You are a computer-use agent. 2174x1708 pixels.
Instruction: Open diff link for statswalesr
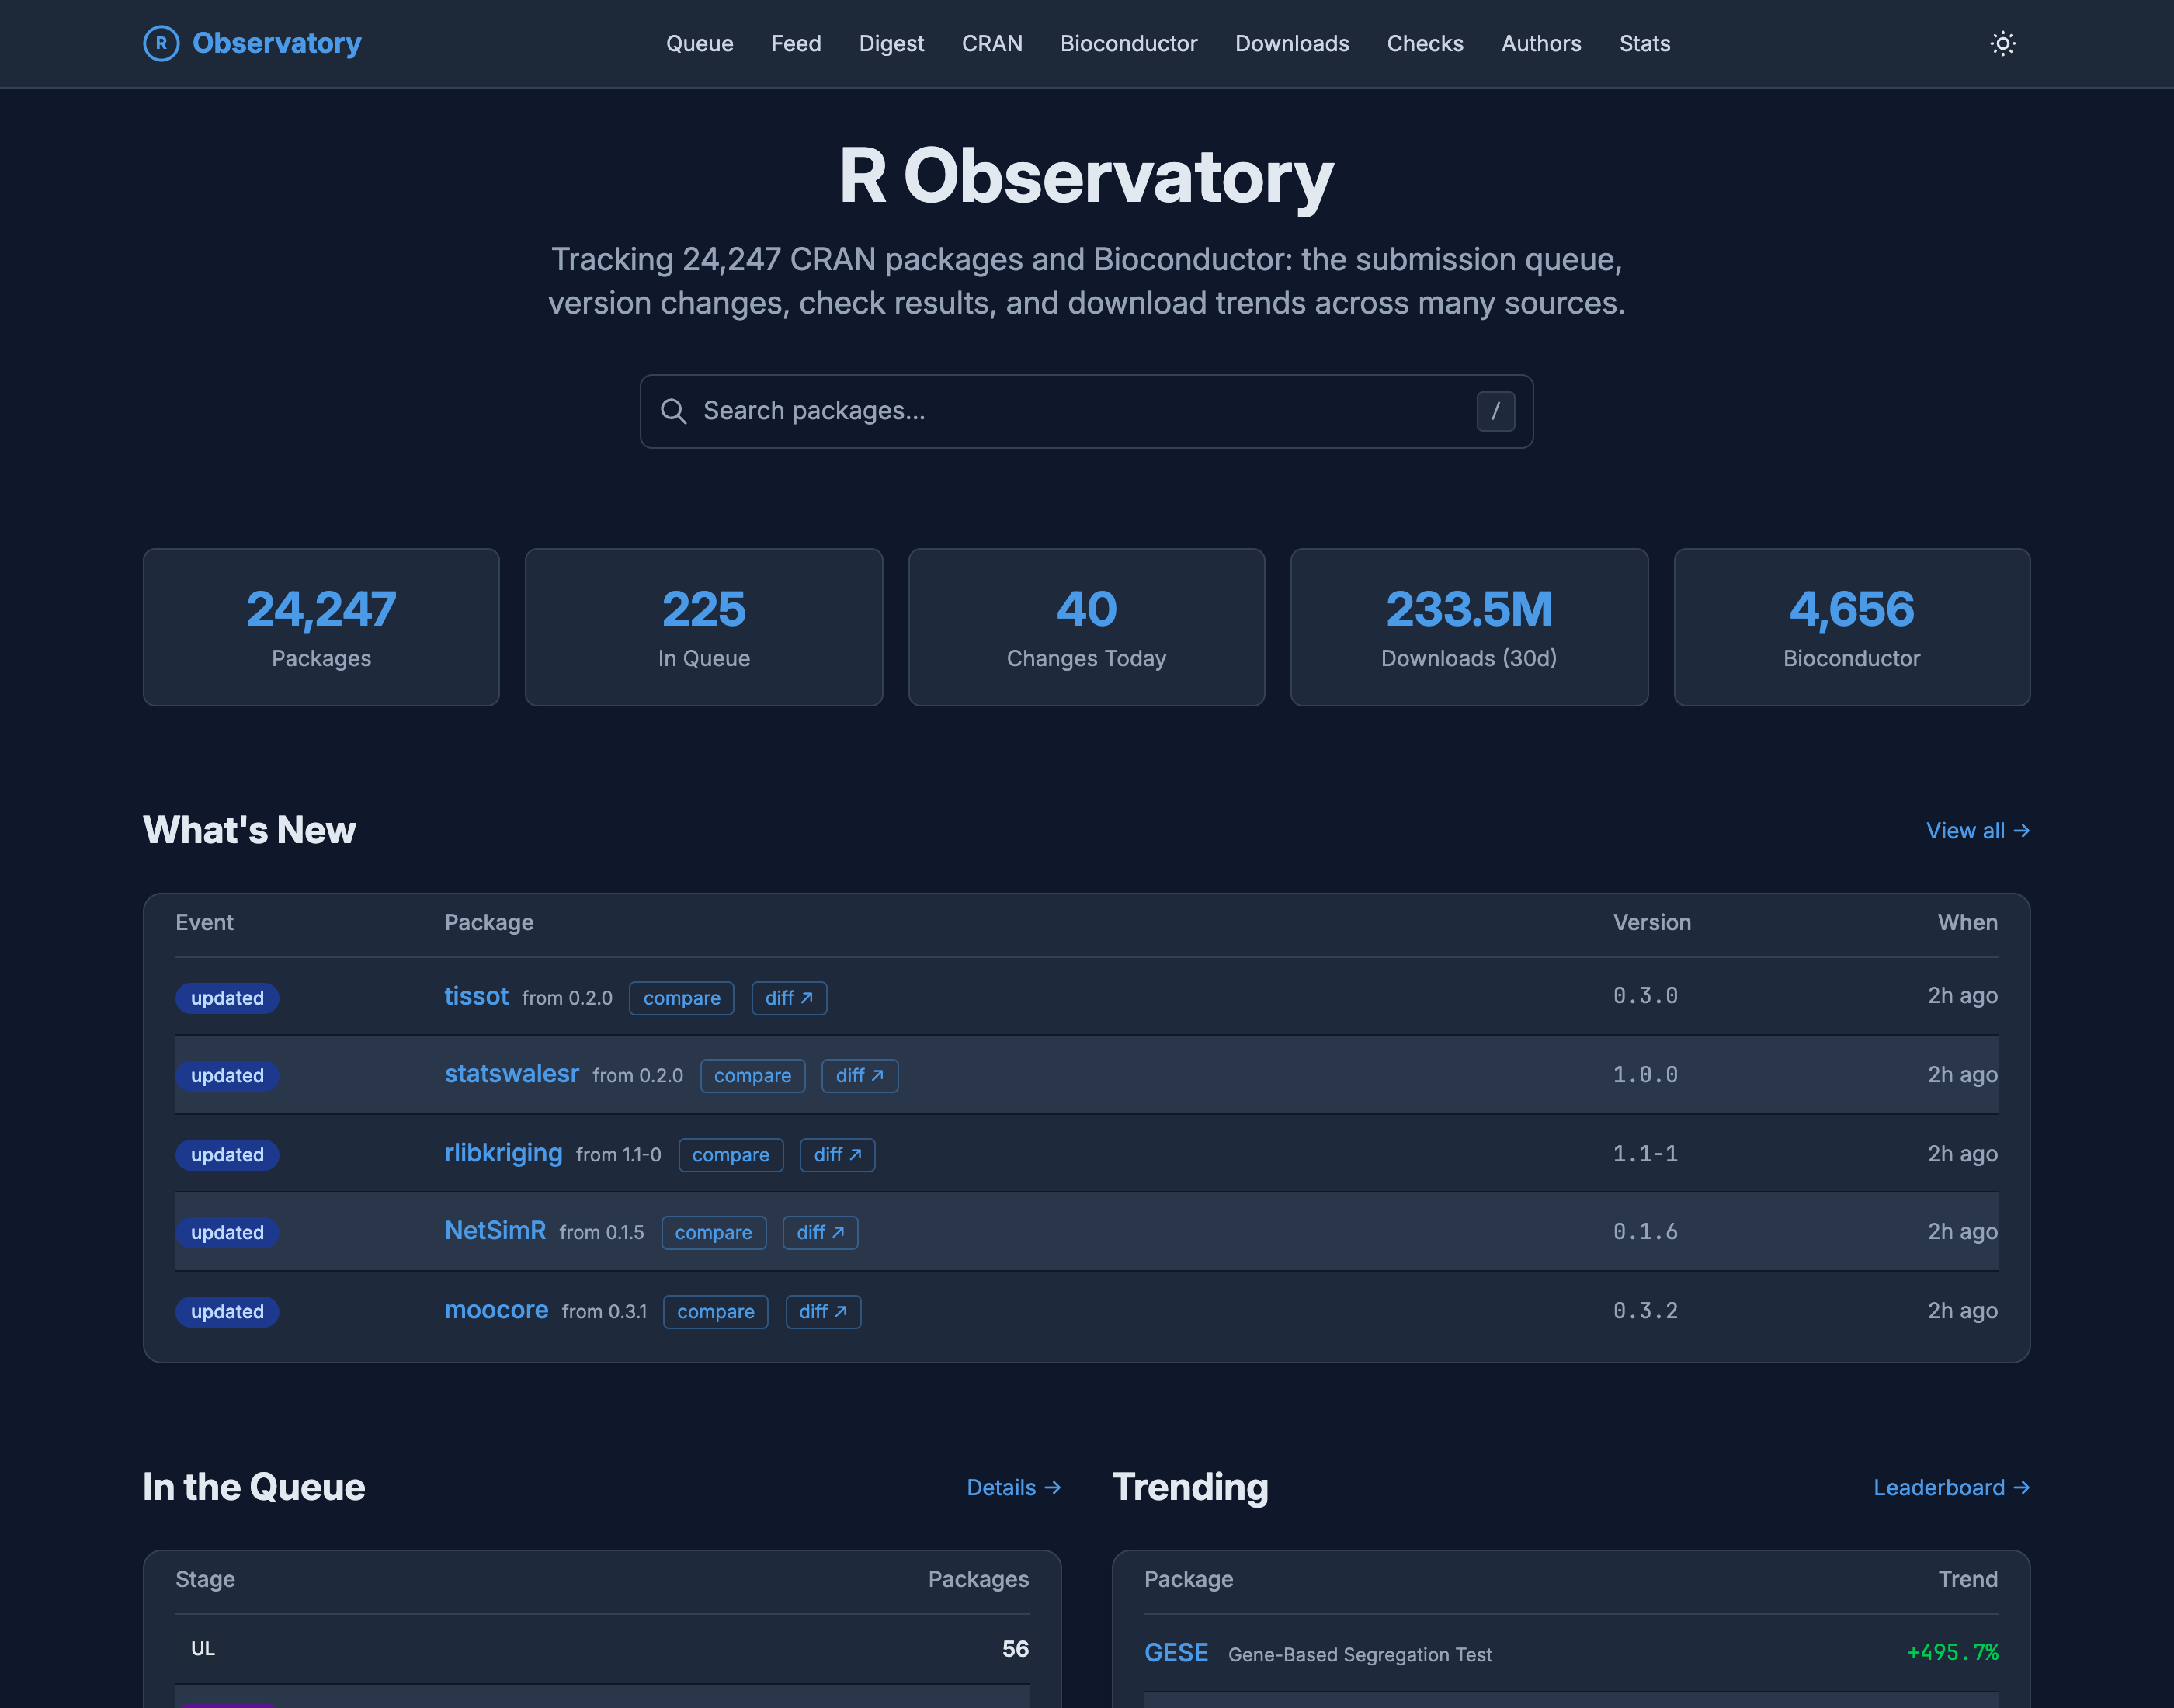(859, 1076)
